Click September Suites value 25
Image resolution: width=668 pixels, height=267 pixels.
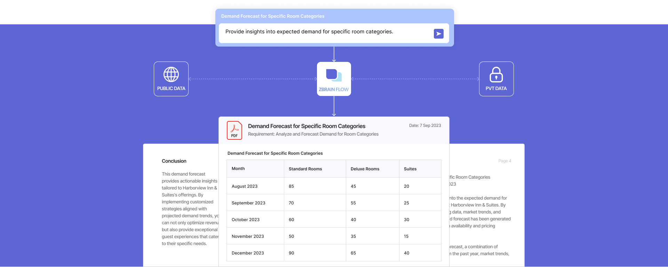(406, 203)
